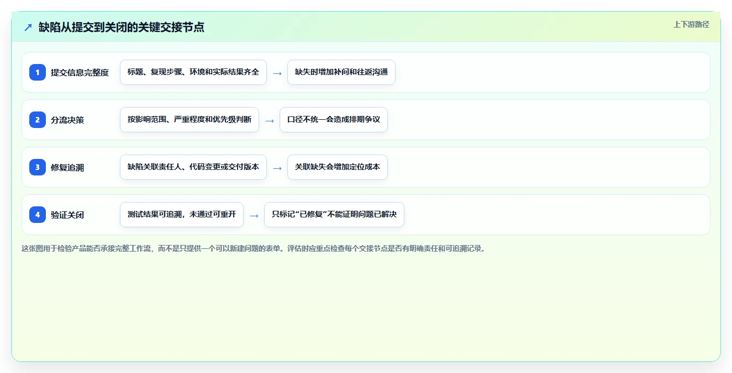This screenshot has width=732, height=373.
Task: Click the 按影响范围、严重程度和优先级判断 box
Action: coord(189,120)
